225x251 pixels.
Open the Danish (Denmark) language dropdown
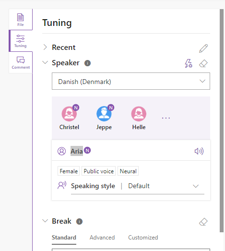click(131, 81)
